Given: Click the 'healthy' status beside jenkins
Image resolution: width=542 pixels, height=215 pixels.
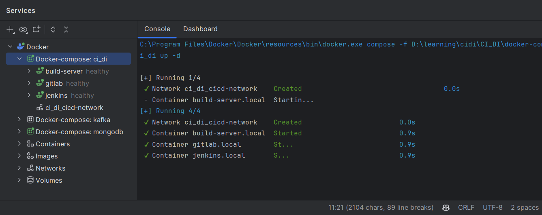Looking at the screenshot, I should (x=82, y=95).
